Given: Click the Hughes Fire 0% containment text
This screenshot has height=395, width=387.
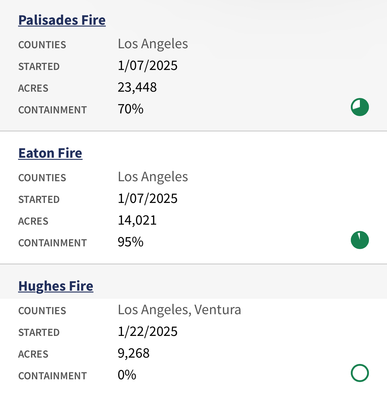Looking at the screenshot, I should 127,375.
